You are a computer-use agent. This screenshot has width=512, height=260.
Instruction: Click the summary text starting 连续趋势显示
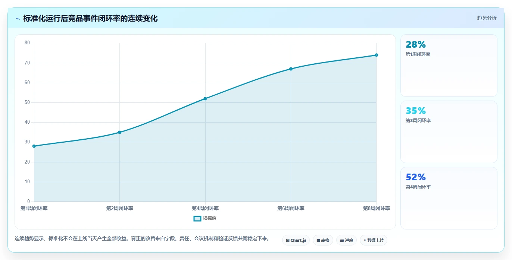[142, 238]
